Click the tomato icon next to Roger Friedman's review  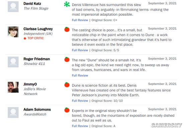click(67, 59)
